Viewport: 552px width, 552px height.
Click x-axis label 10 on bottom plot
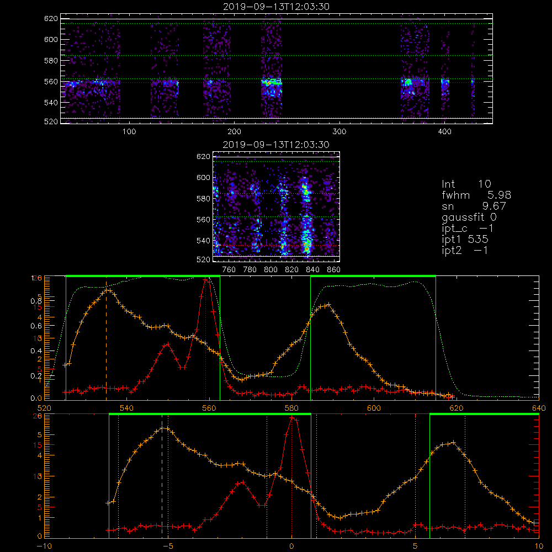point(539,546)
